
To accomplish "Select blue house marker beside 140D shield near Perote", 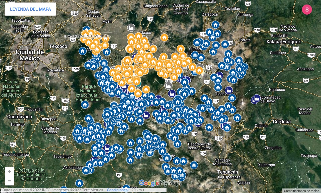I will click(x=225, y=44).
